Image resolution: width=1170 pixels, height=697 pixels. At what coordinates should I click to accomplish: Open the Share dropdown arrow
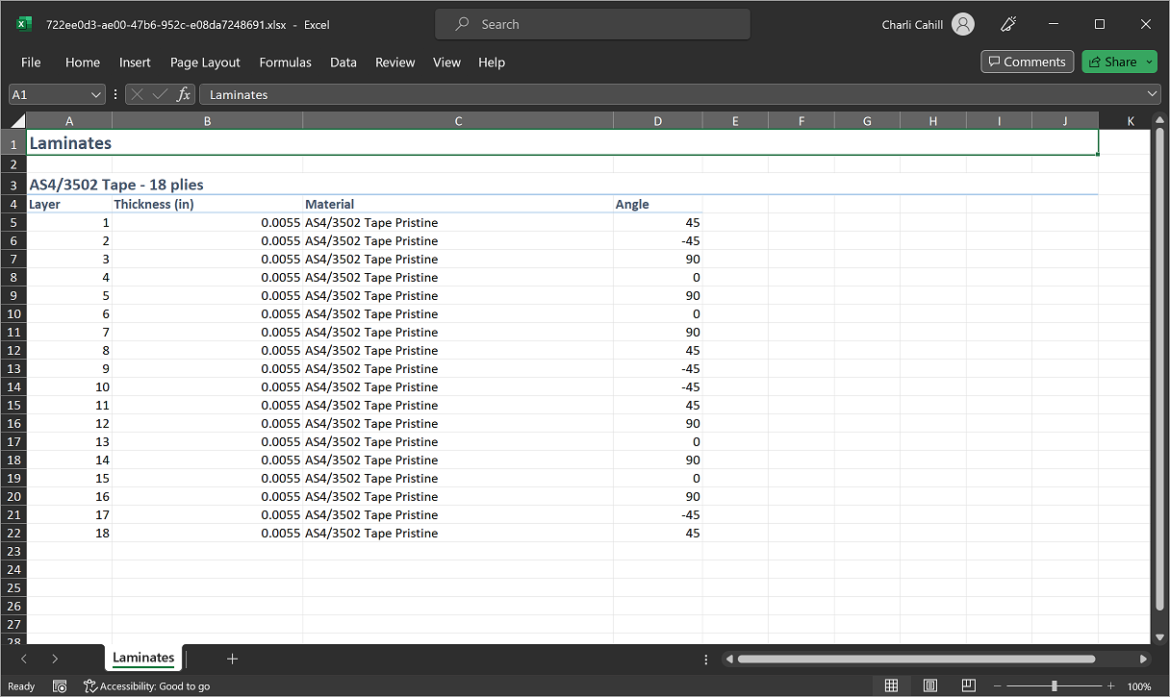[1147, 62]
